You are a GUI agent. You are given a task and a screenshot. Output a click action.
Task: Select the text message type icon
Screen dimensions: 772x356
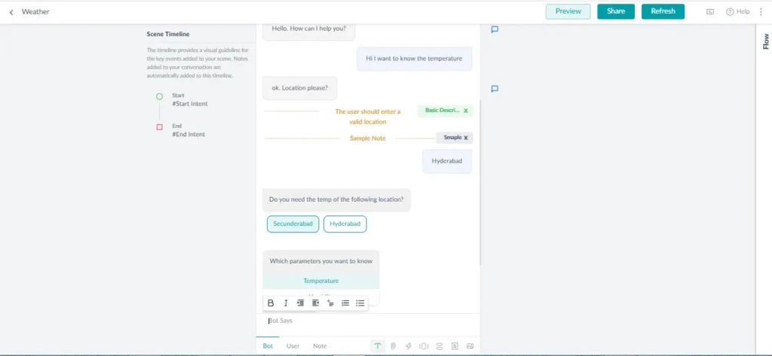point(378,345)
